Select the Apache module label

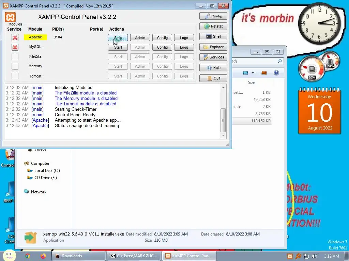[x=35, y=37]
